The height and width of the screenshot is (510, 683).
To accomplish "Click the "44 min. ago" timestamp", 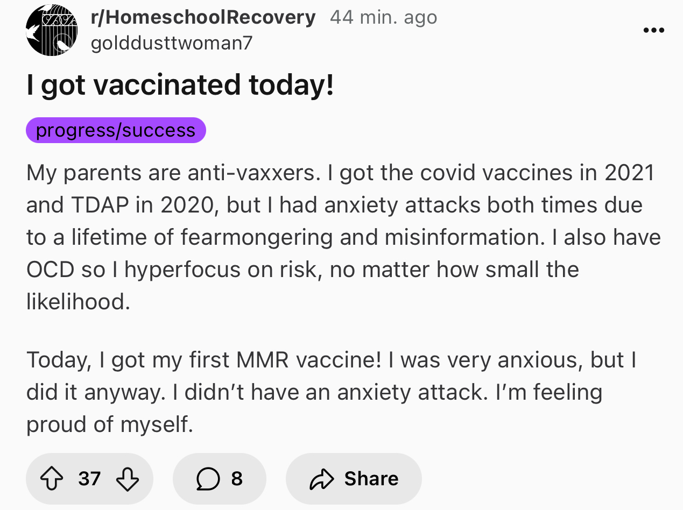I will (383, 17).
